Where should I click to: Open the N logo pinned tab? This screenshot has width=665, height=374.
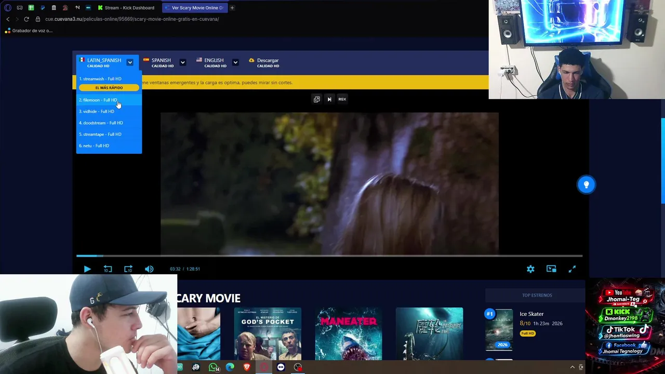click(x=77, y=8)
